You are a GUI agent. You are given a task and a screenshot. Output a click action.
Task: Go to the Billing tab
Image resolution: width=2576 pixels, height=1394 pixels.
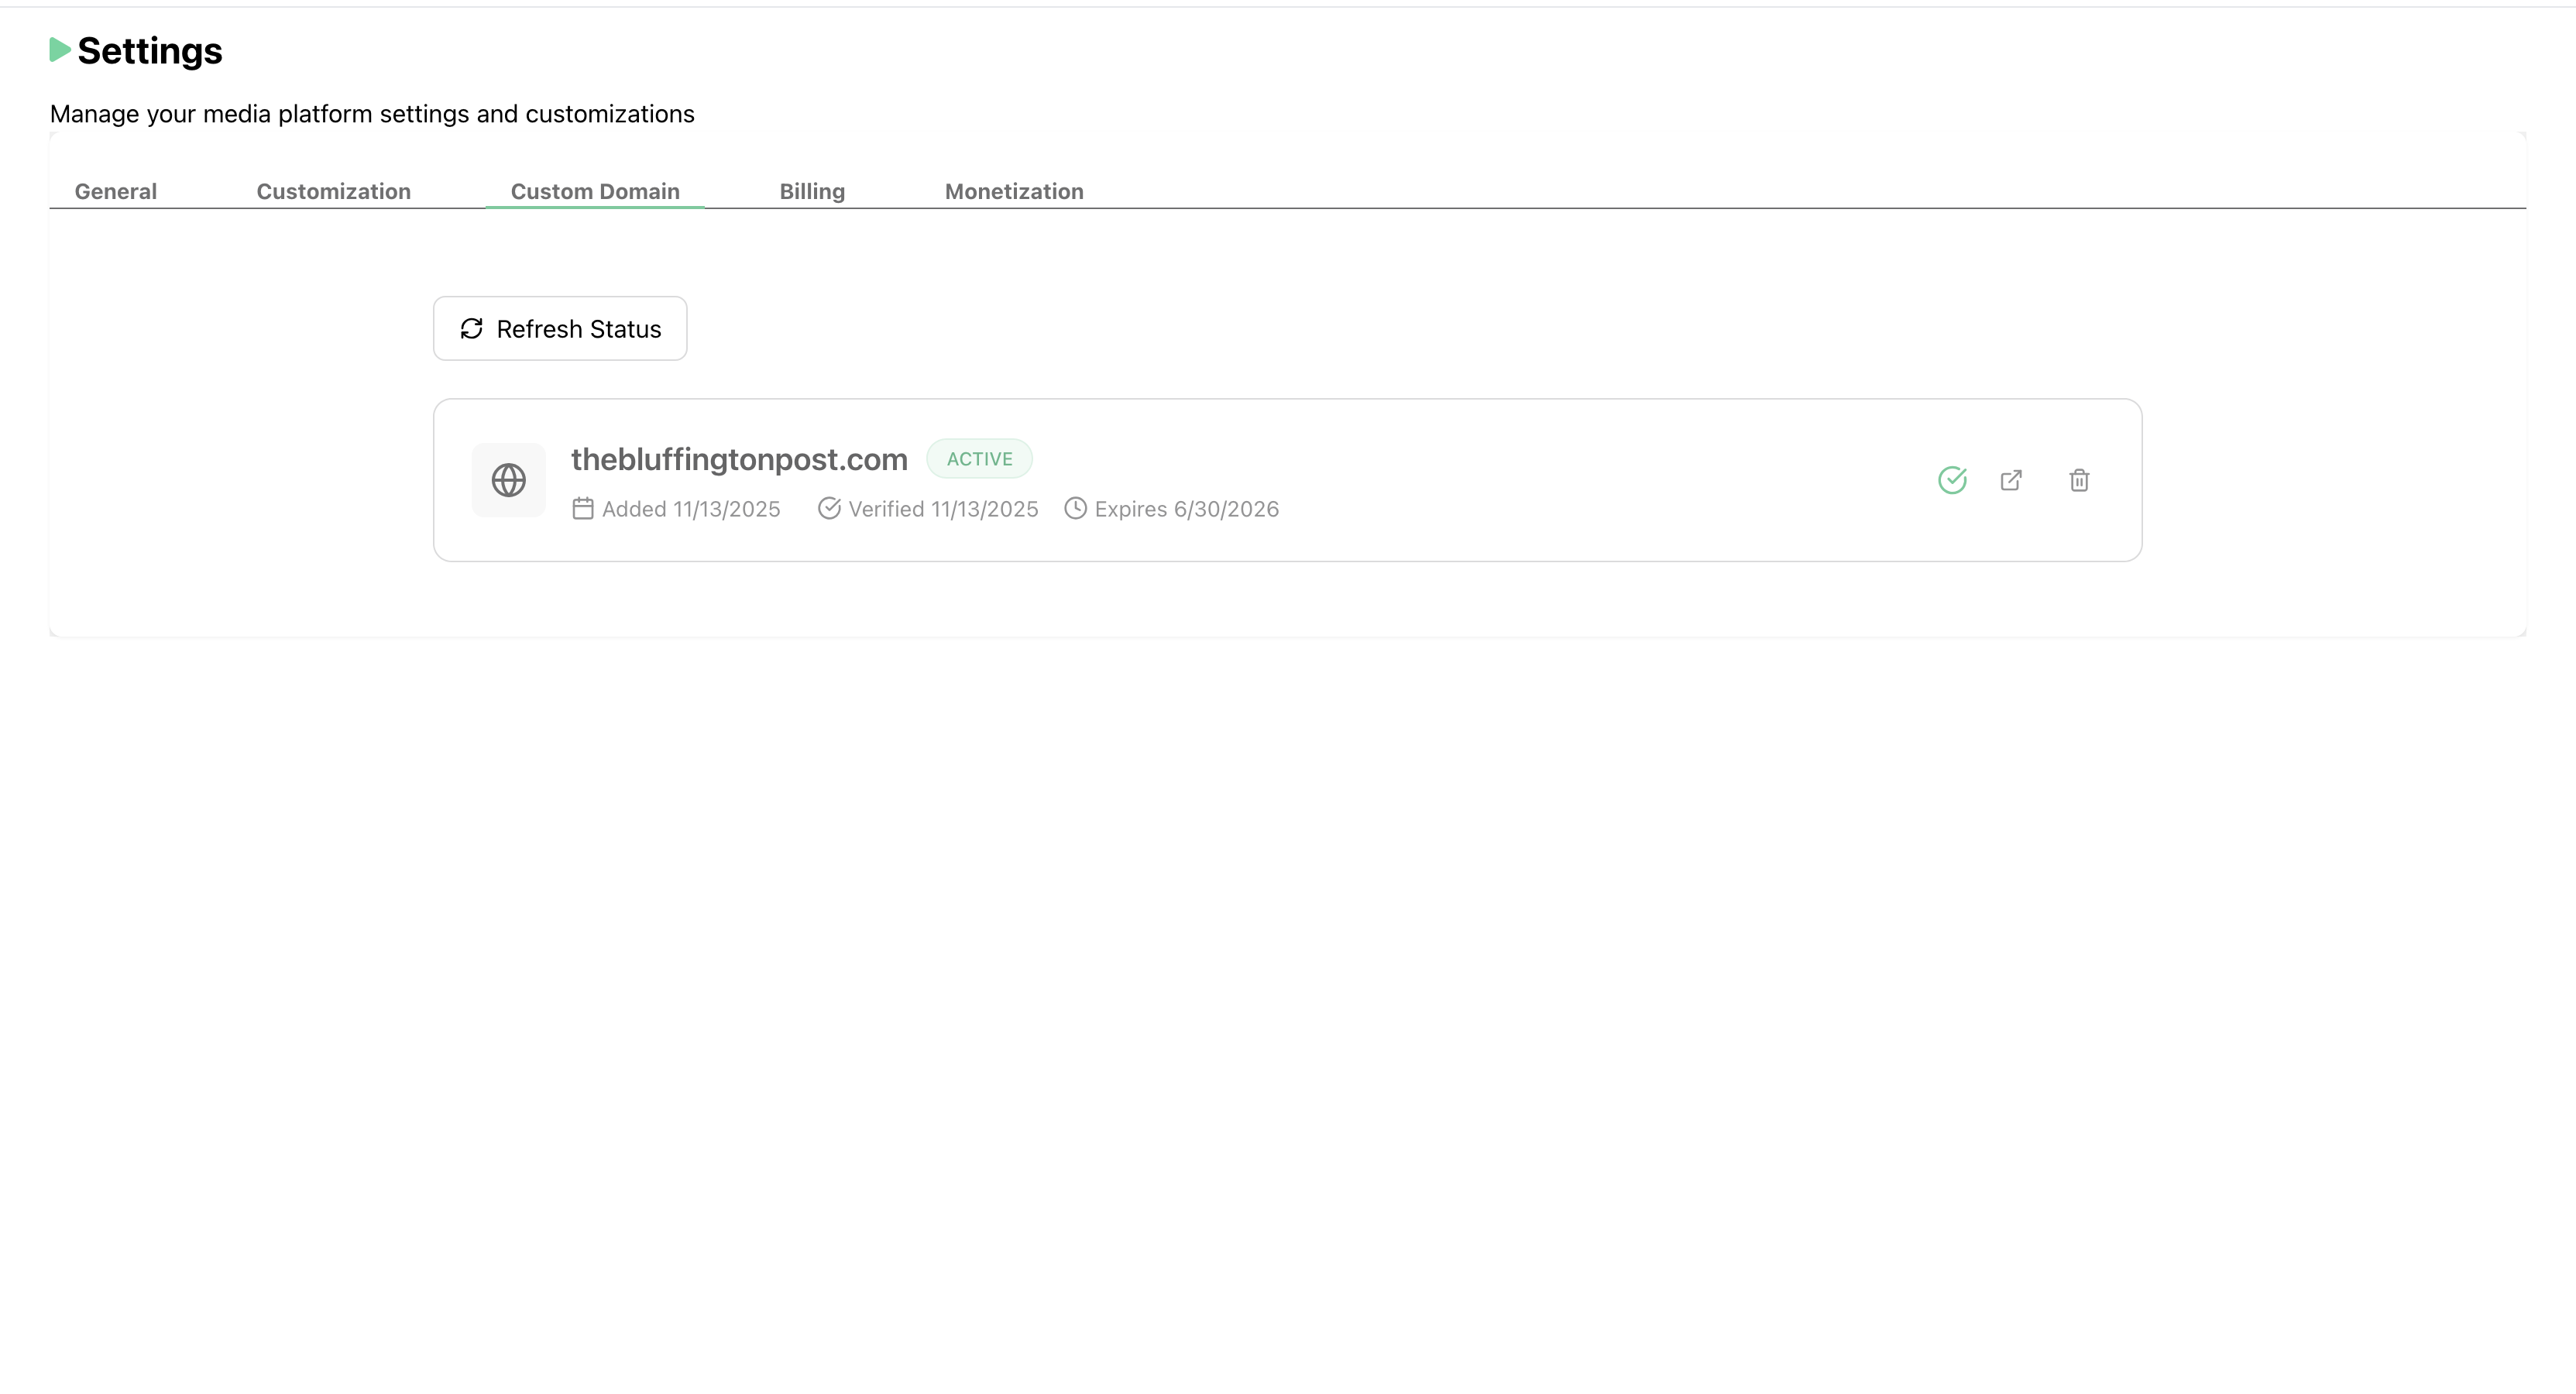pos(812,191)
